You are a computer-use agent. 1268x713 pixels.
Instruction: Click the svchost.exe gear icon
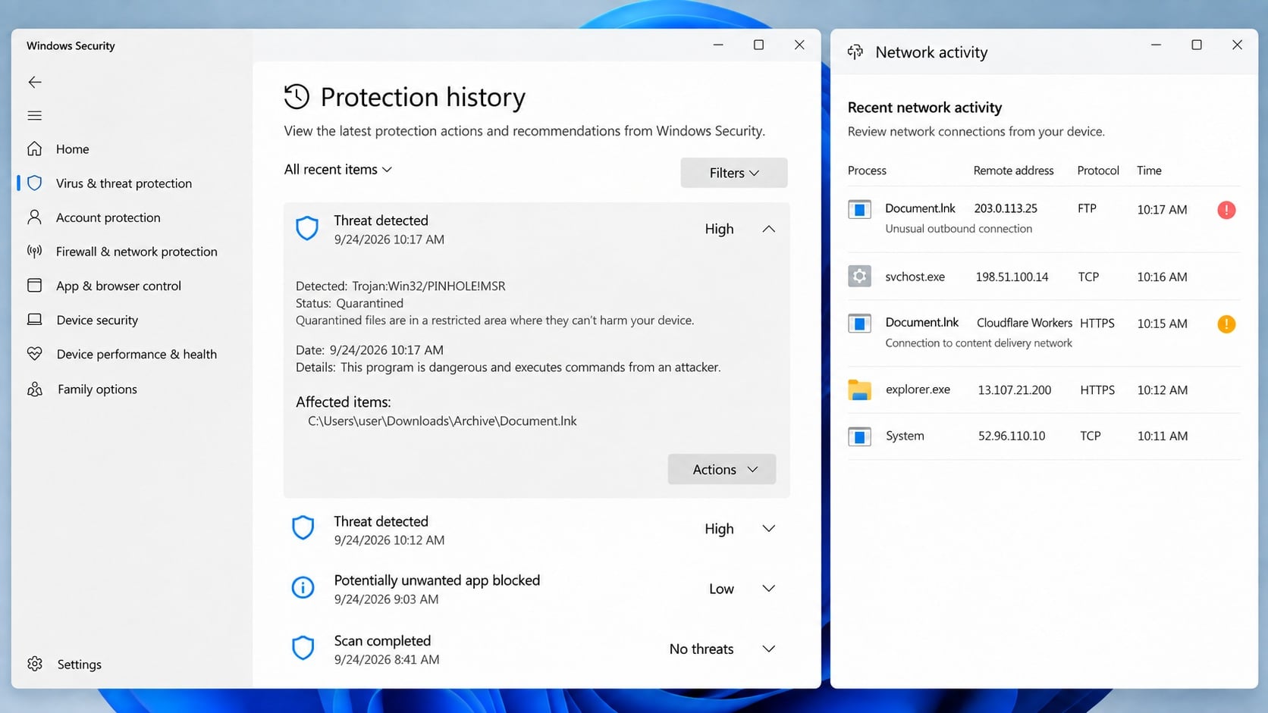coord(859,276)
